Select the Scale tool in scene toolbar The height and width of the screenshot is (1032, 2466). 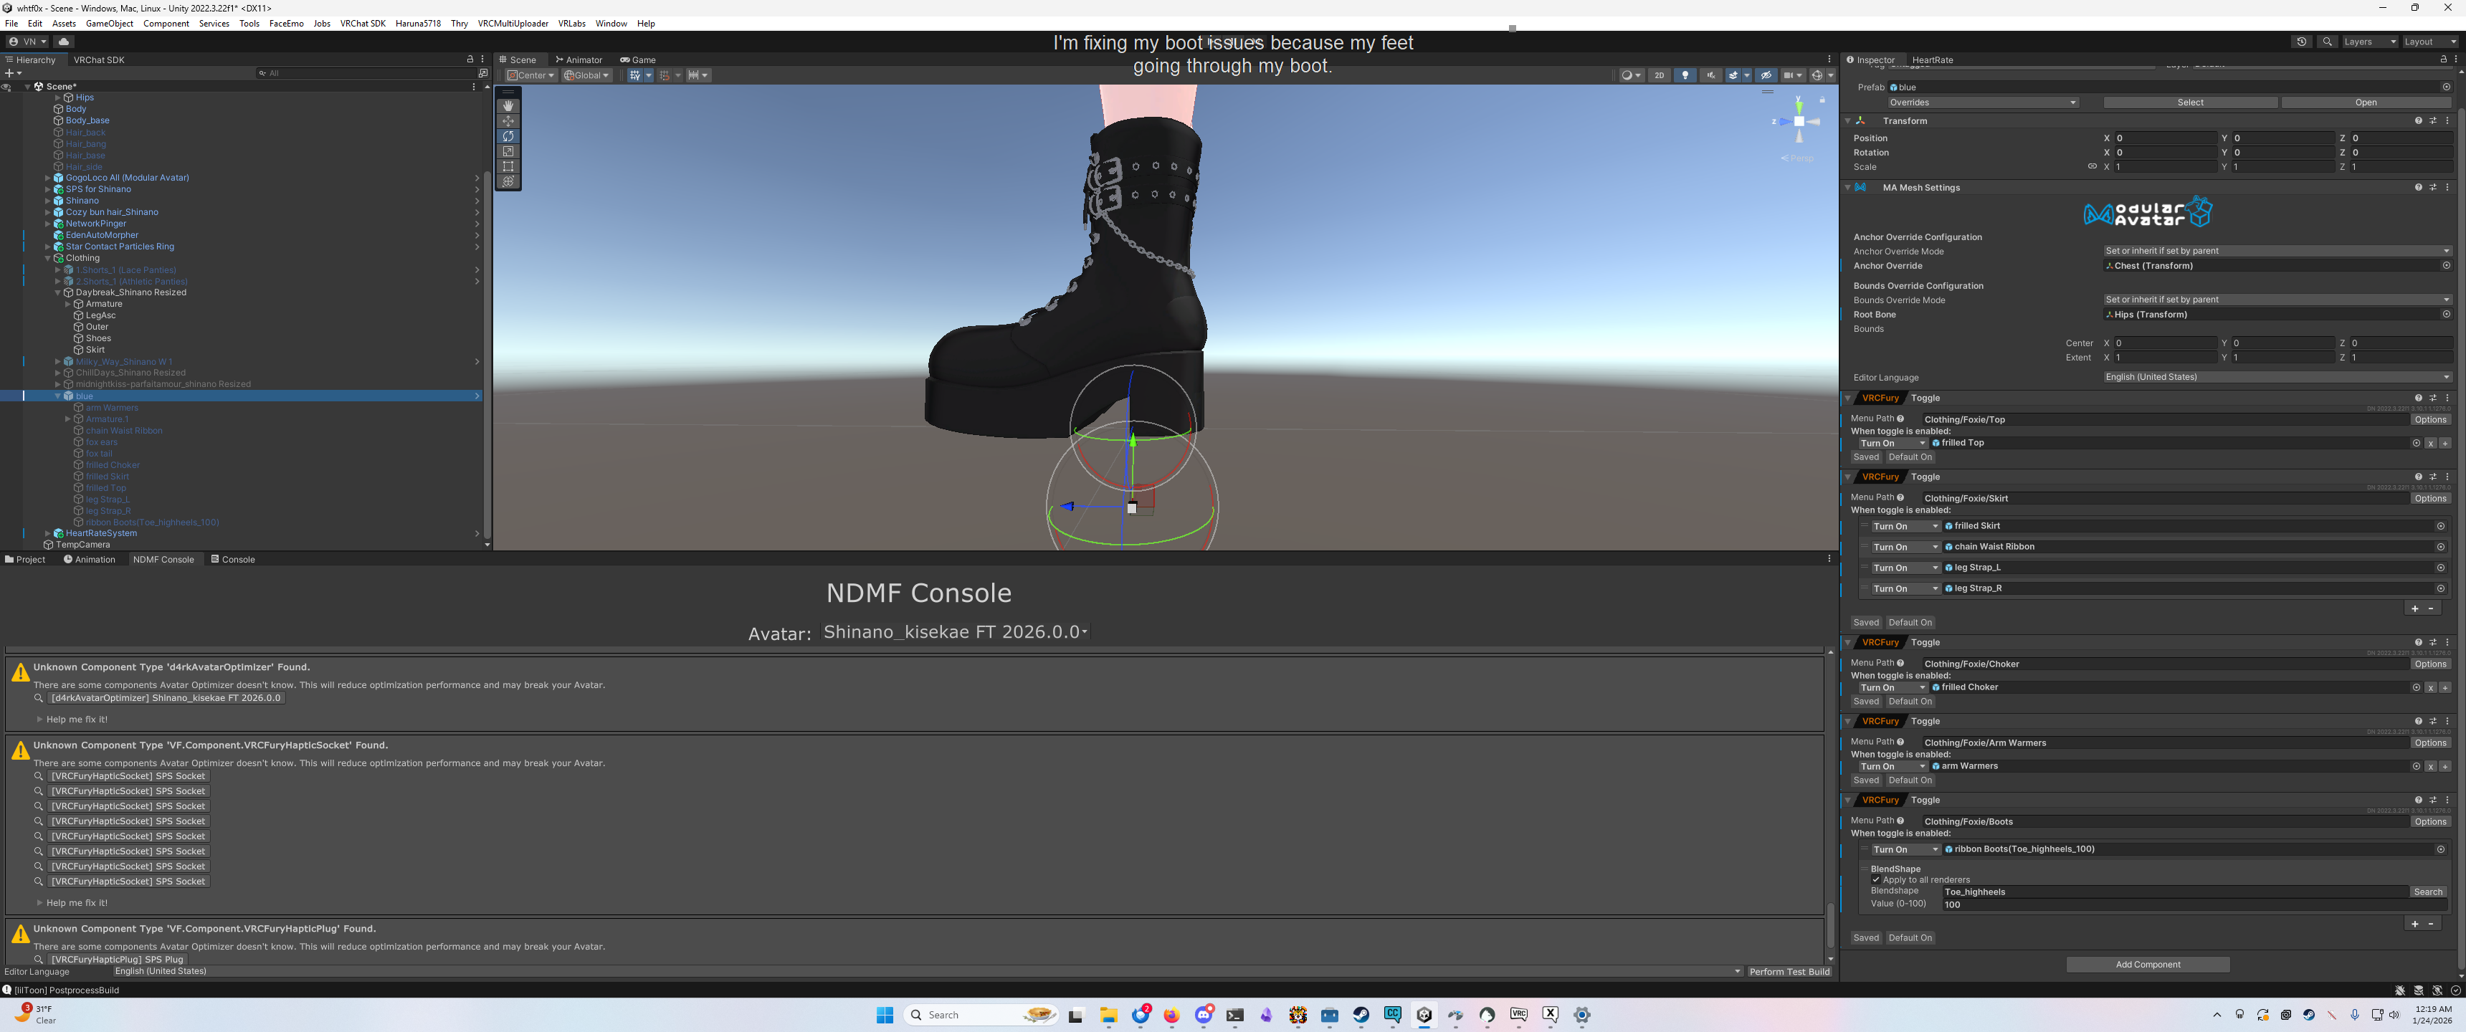click(x=508, y=151)
